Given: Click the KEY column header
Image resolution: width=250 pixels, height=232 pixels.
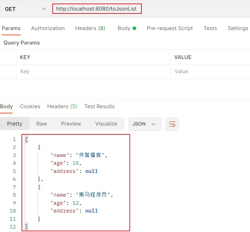Looking at the screenshot, I should tap(25, 57).
